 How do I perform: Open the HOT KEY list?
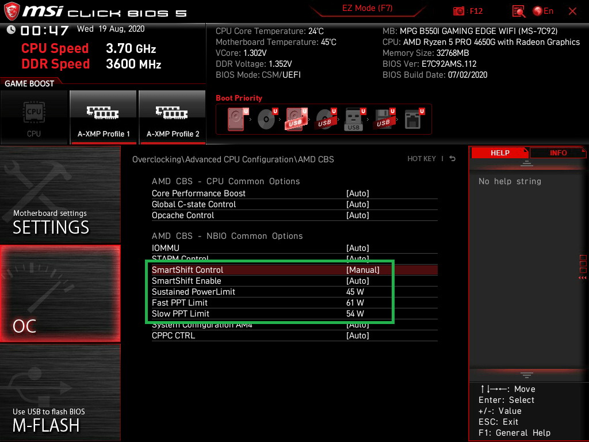click(422, 159)
